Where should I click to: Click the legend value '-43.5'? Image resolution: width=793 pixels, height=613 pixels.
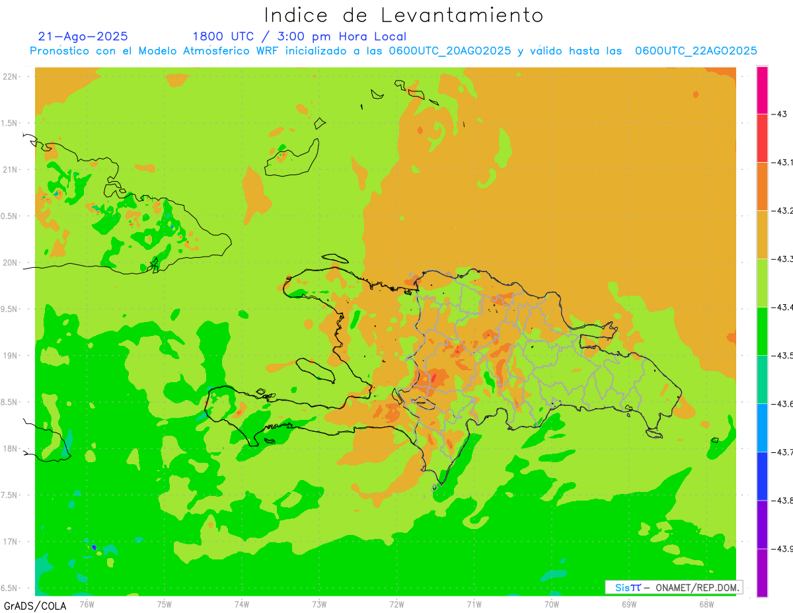point(782,355)
